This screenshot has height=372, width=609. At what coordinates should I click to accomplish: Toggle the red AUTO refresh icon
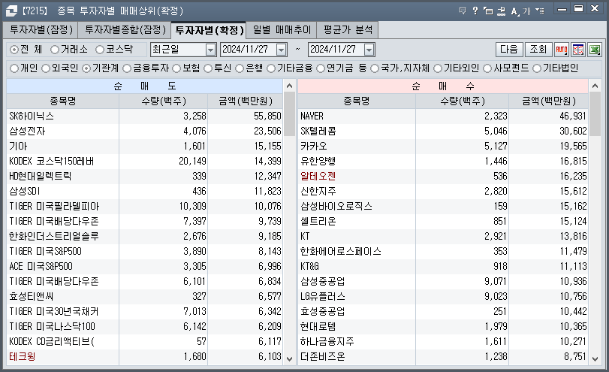562,50
